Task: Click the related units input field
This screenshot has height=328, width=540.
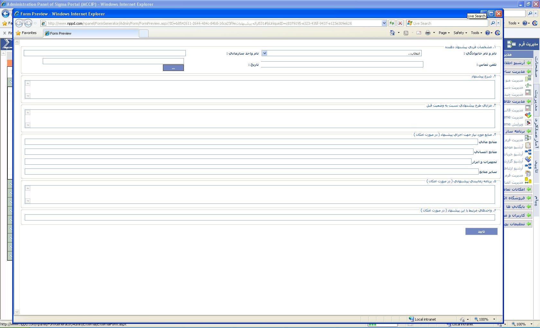Action: (260, 217)
